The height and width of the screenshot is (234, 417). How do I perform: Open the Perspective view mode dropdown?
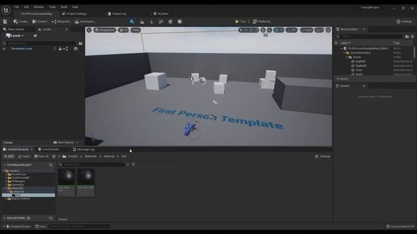(x=105, y=30)
